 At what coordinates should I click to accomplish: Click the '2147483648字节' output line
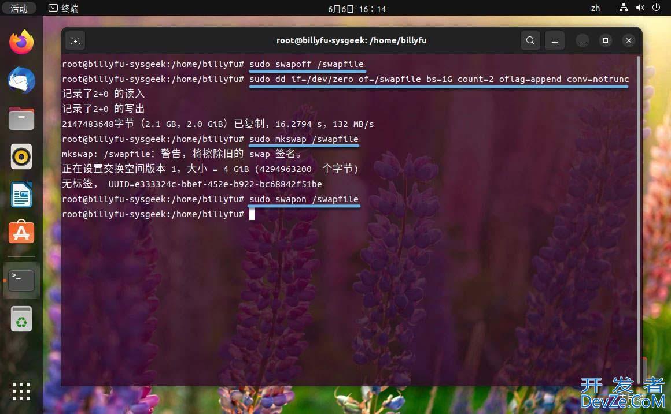coord(218,124)
